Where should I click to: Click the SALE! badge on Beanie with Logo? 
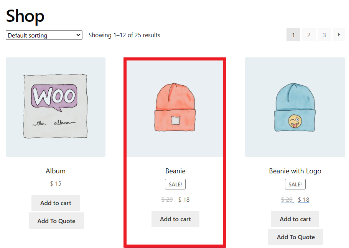pyautogui.click(x=295, y=184)
